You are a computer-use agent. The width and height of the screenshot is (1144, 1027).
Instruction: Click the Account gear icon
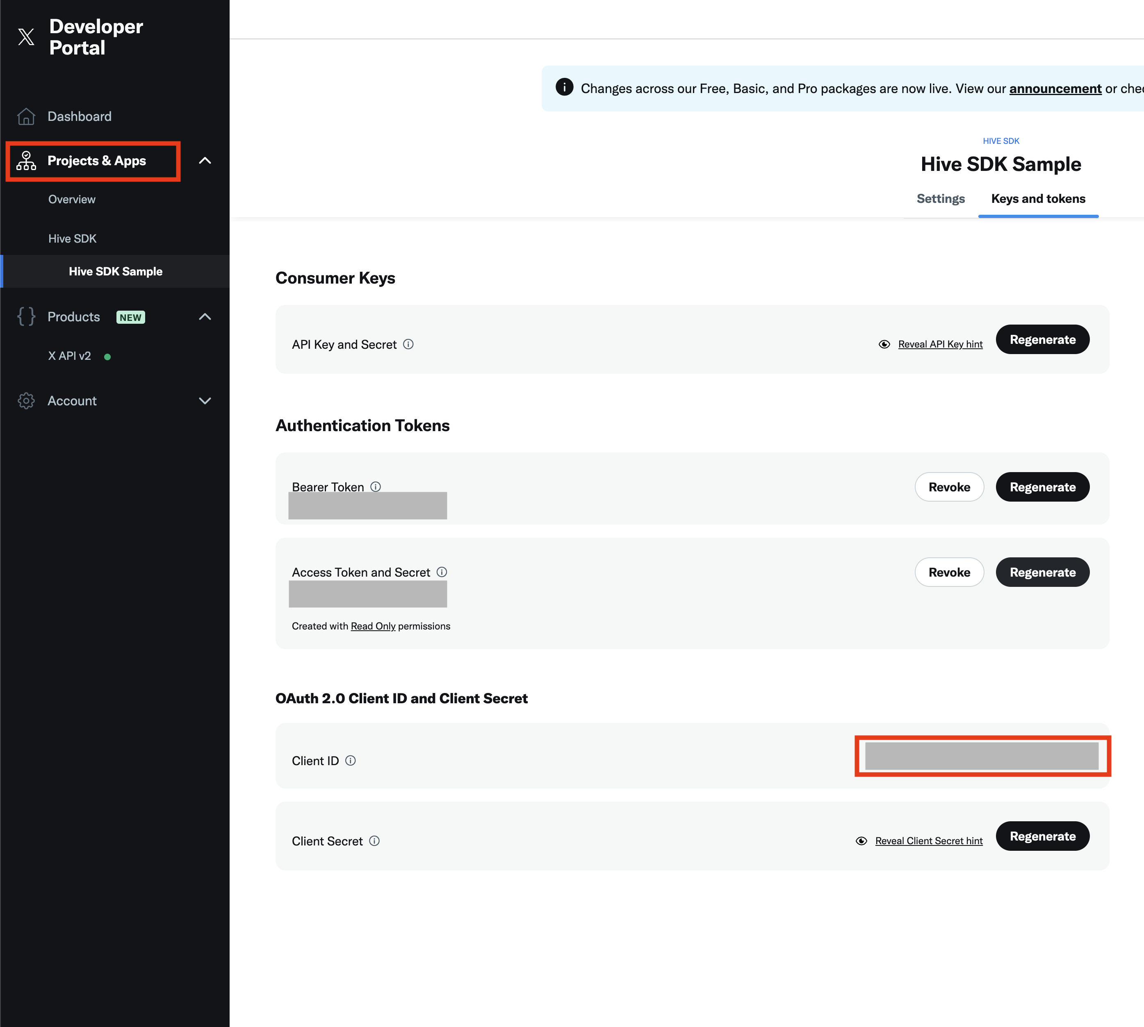tap(26, 401)
